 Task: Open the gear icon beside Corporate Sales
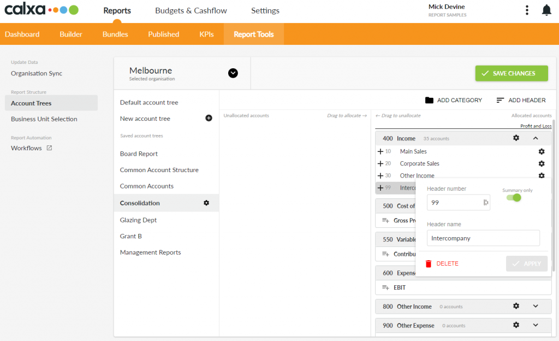(541, 163)
